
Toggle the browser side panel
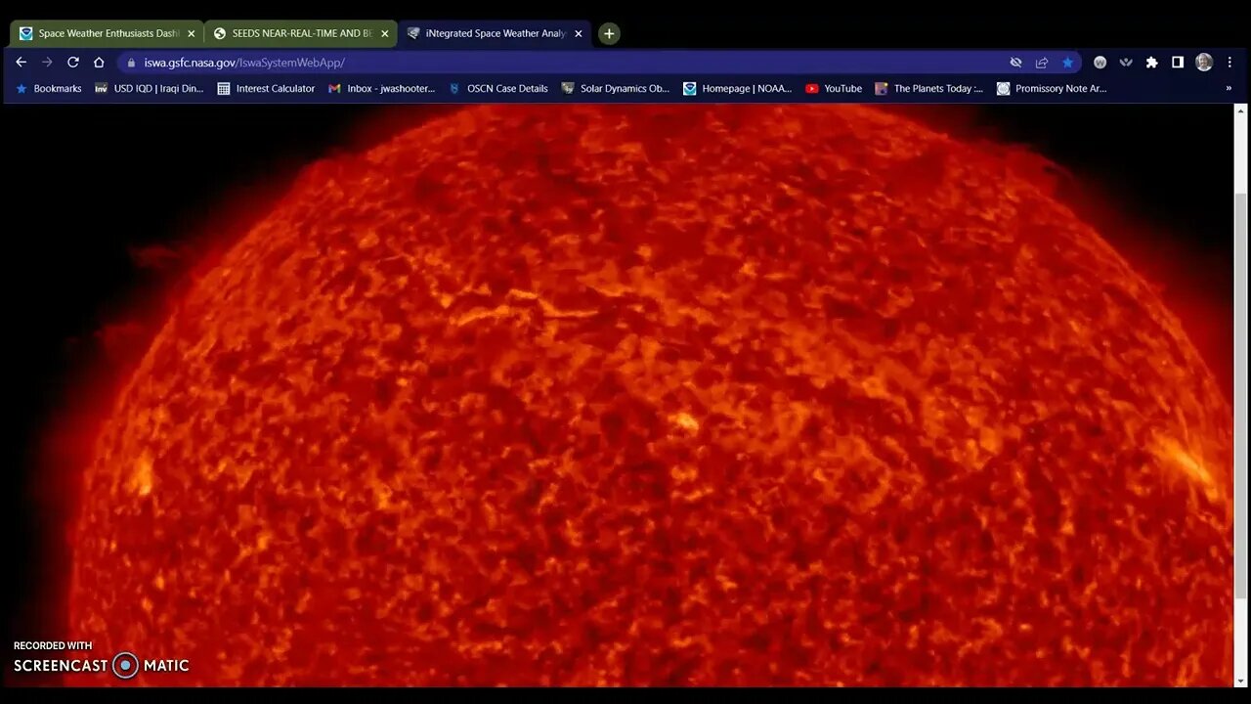coord(1178,63)
